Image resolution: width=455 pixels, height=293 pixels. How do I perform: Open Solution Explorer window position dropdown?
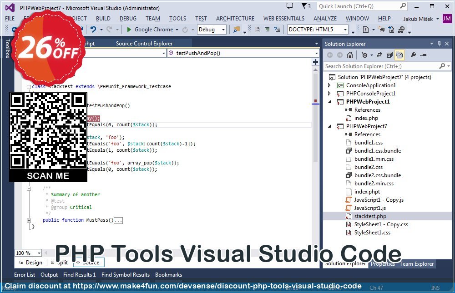pyautogui.click(x=431, y=44)
